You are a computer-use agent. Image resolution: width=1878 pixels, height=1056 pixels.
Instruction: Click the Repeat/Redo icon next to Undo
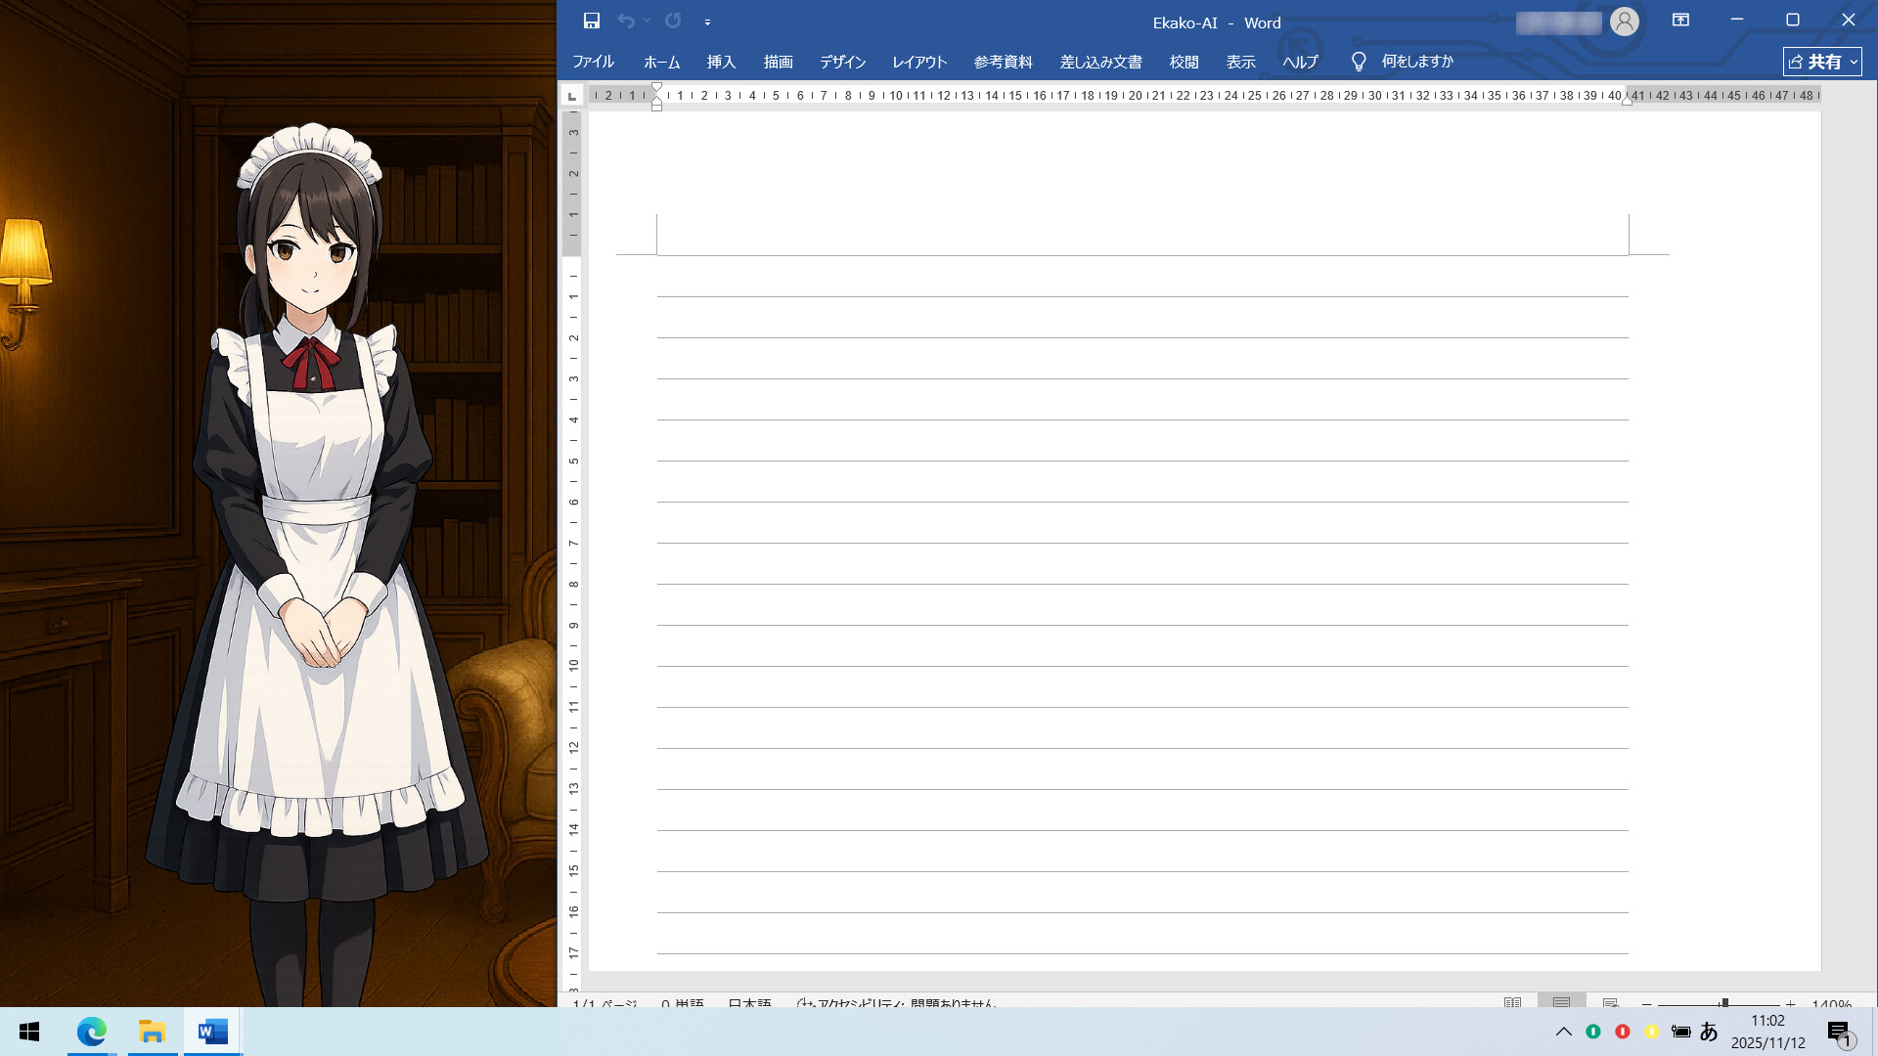(673, 20)
